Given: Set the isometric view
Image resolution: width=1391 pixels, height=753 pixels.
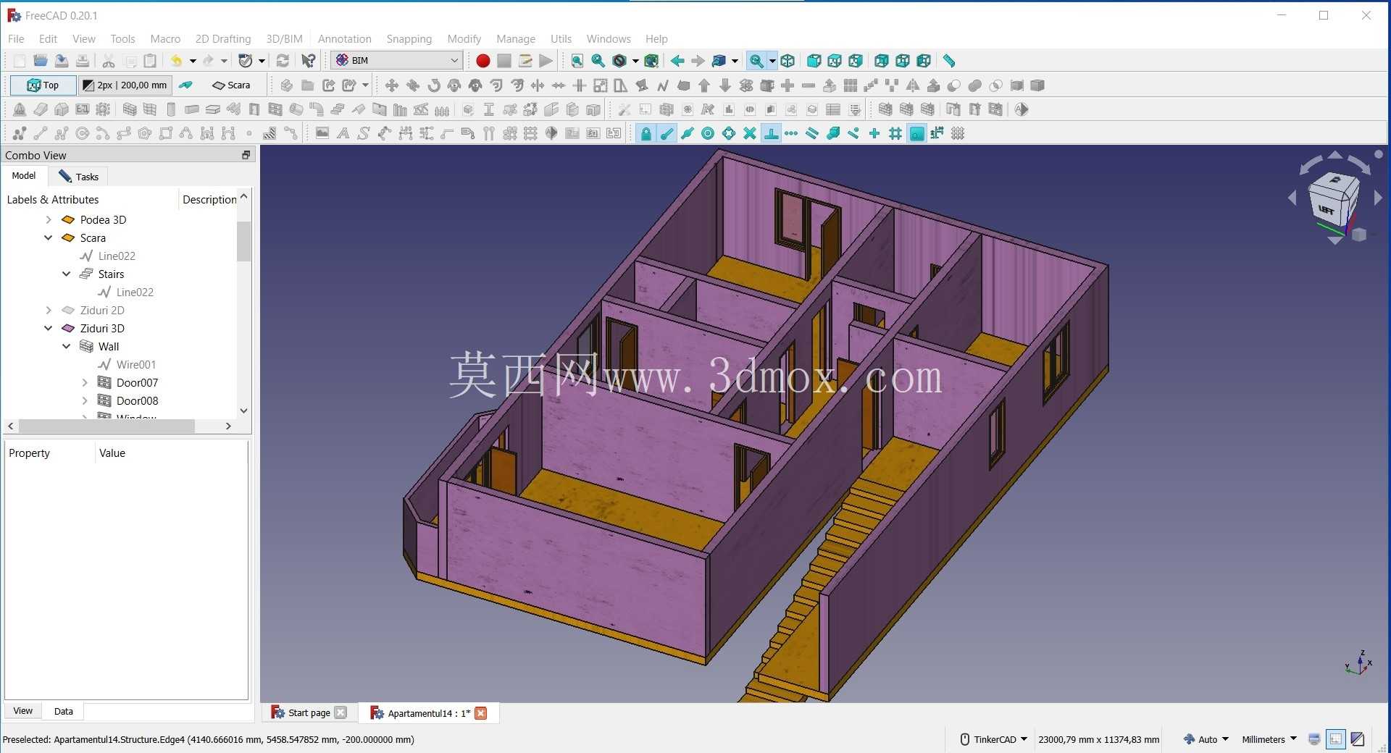Looking at the screenshot, I should tap(788, 61).
